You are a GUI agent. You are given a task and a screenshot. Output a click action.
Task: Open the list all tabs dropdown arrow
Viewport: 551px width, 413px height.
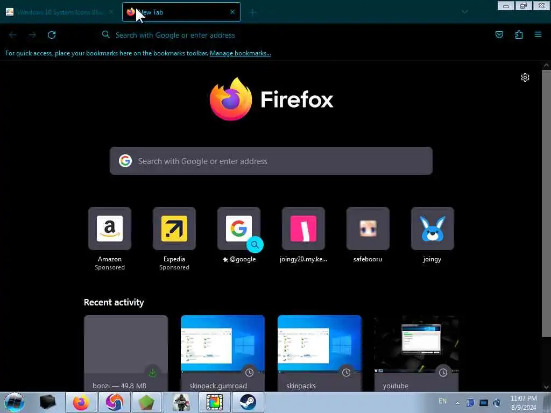464,12
